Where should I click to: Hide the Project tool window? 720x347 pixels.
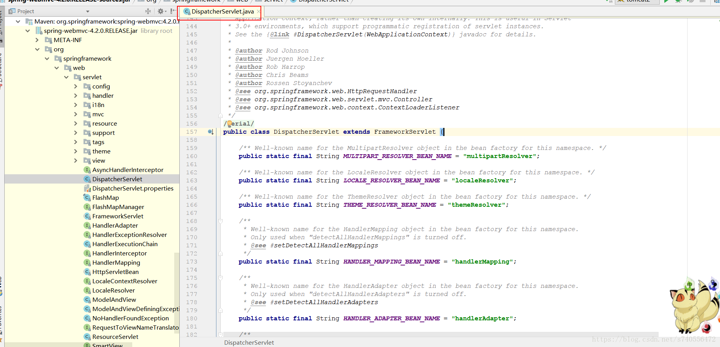173,11
